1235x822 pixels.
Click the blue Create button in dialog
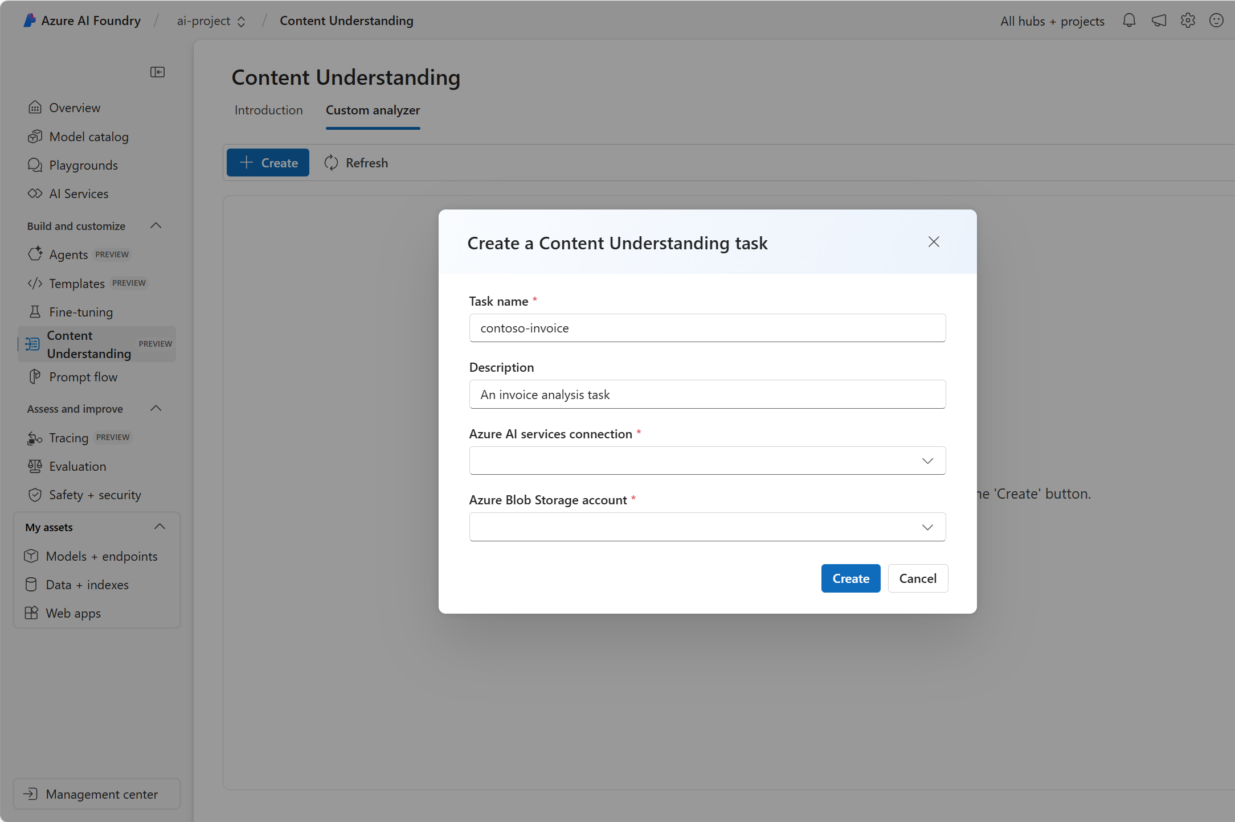[x=851, y=578]
